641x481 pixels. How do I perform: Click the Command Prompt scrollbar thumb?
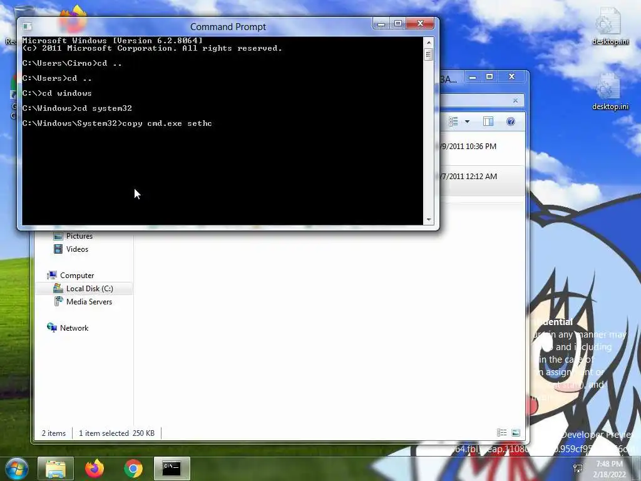click(x=428, y=54)
